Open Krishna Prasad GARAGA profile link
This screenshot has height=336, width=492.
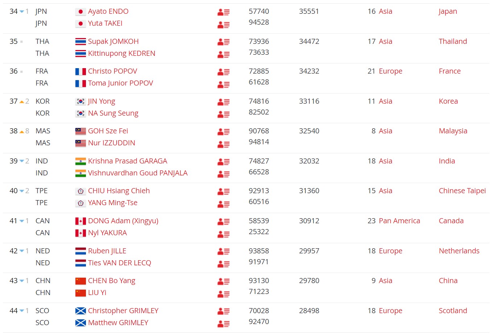[127, 161]
